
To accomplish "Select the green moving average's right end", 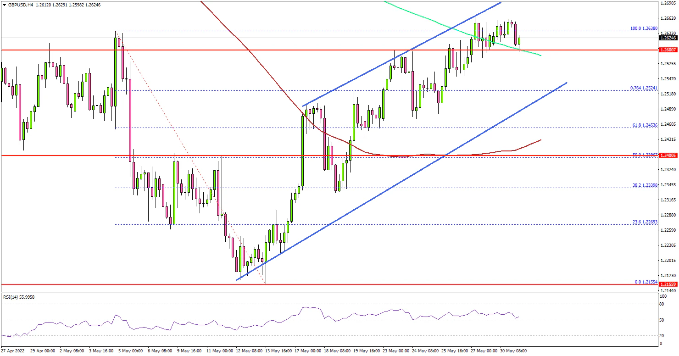I will (540, 56).
